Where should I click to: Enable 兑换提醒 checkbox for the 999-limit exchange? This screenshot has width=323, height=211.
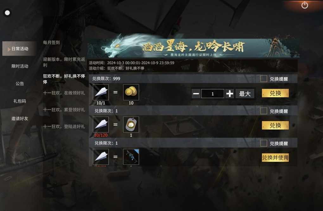264,79
